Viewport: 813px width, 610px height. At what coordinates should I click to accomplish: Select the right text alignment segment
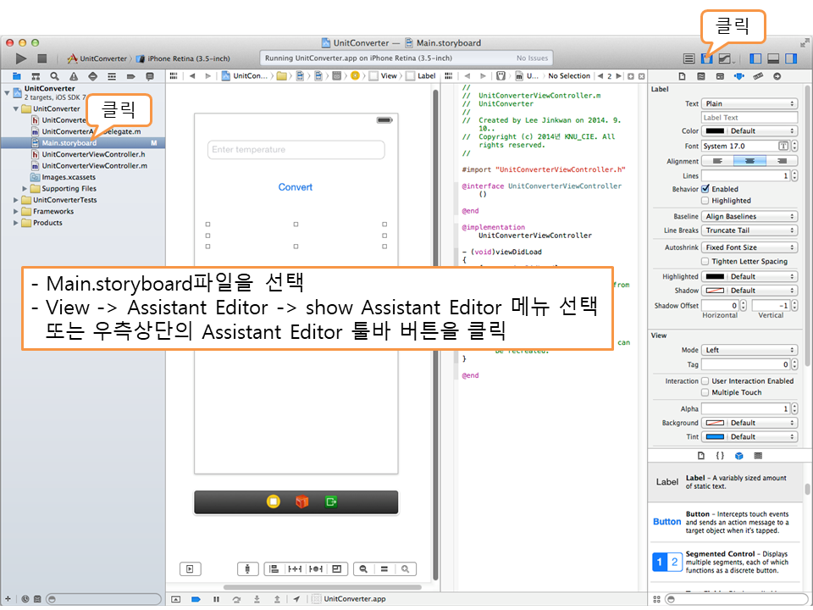coord(781,161)
